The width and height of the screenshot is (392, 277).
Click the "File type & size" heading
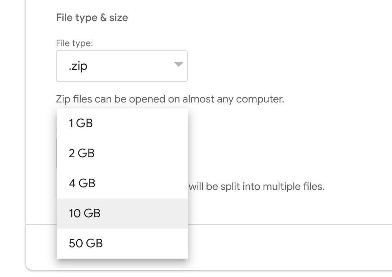[x=92, y=18]
